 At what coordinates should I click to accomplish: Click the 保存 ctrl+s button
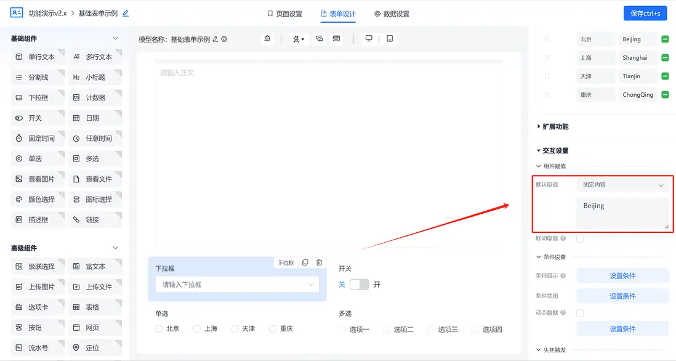pos(644,13)
